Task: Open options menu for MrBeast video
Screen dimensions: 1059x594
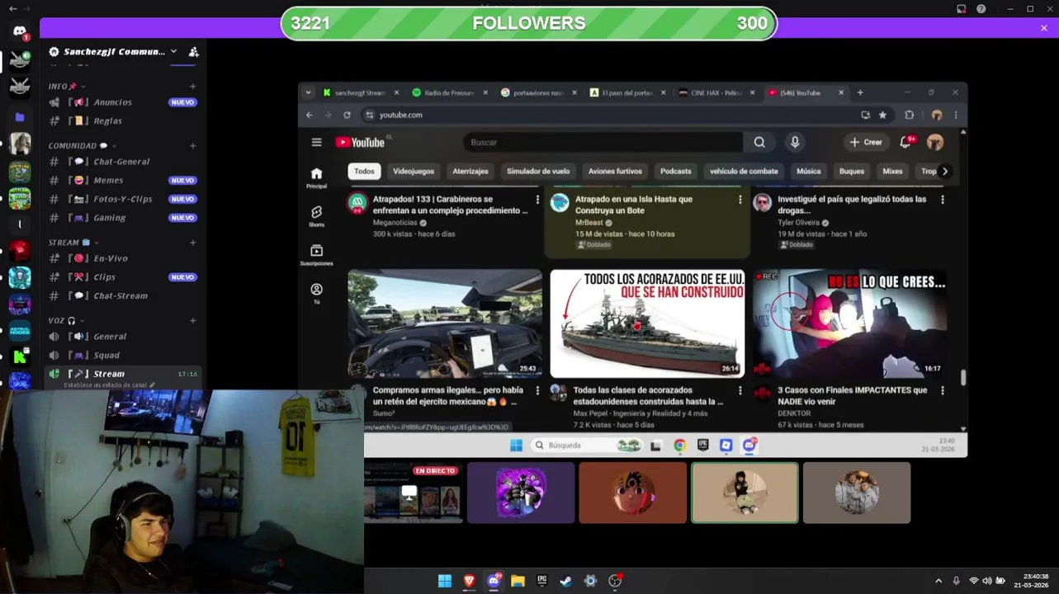Action: coord(740,200)
